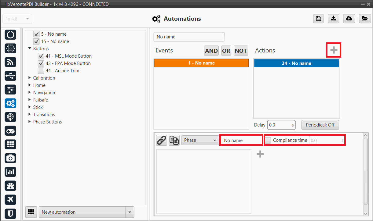Screen dimensions: 373x221
Task: Click the gamepad icon in sidebar
Action: click(10, 131)
